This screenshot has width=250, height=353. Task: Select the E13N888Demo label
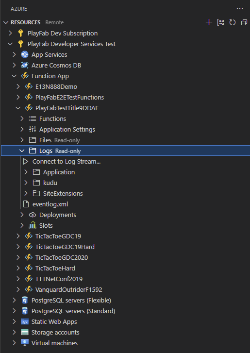click(x=56, y=87)
